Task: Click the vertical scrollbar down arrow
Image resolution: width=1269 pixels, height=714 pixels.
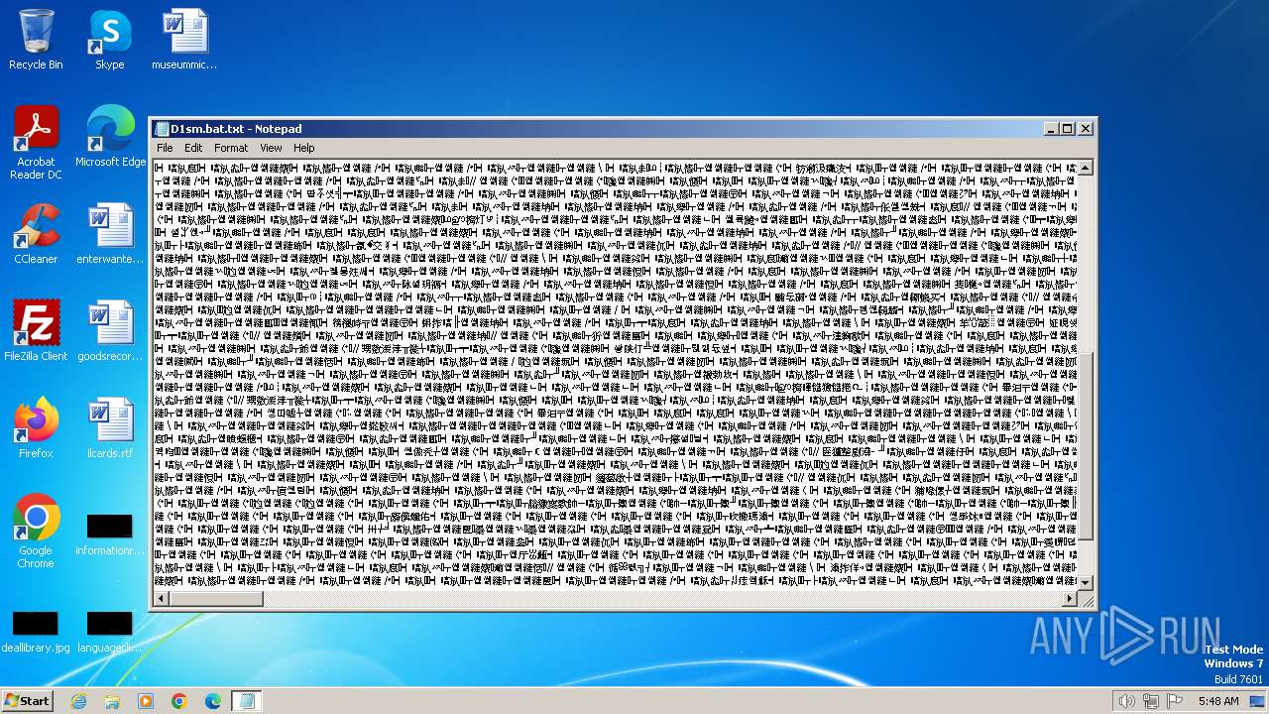Action: [x=1085, y=582]
